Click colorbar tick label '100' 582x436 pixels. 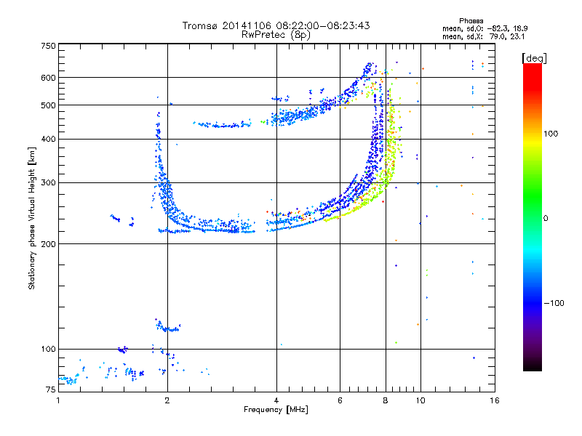pos(551,134)
